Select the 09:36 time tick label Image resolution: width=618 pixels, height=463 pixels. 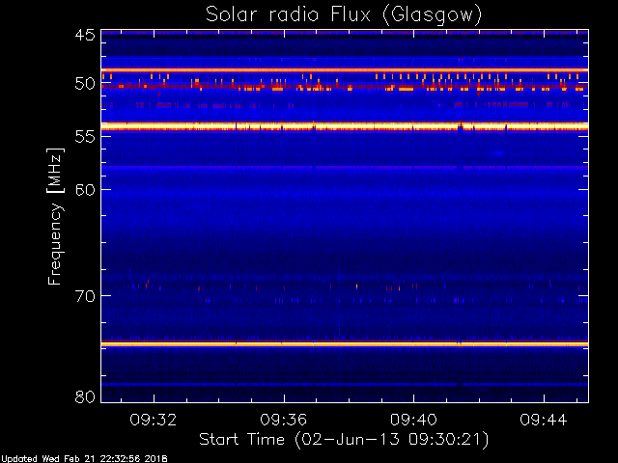(283, 420)
